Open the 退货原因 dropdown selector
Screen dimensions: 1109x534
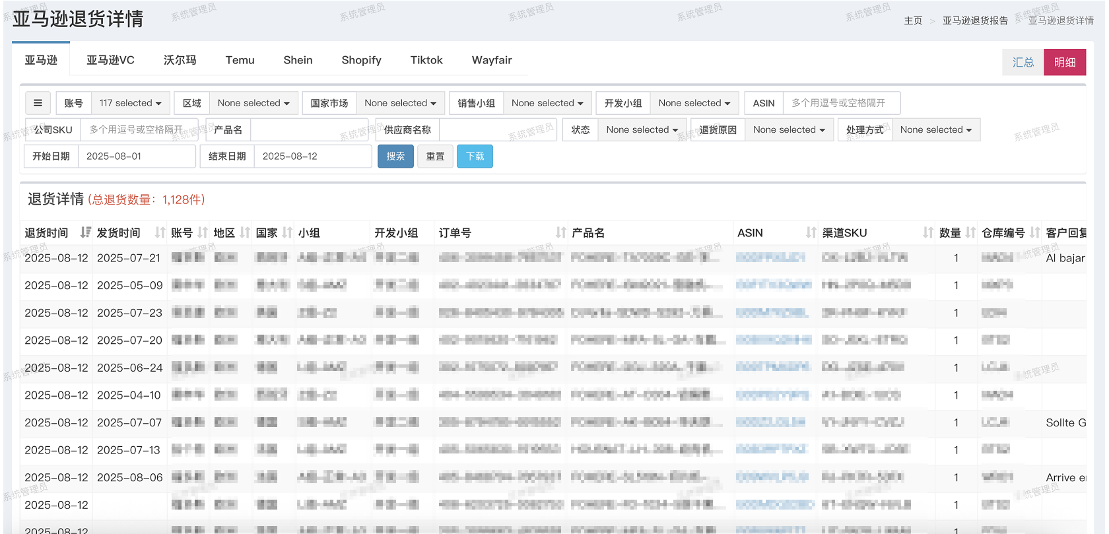(789, 130)
